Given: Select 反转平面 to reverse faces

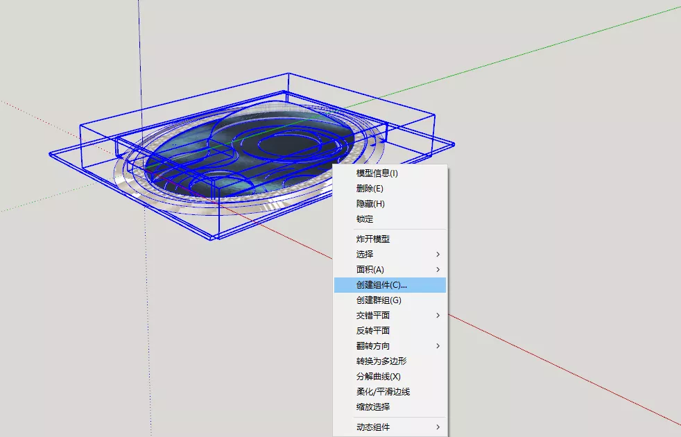Looking at the screenshot, I should click(373, 331).
